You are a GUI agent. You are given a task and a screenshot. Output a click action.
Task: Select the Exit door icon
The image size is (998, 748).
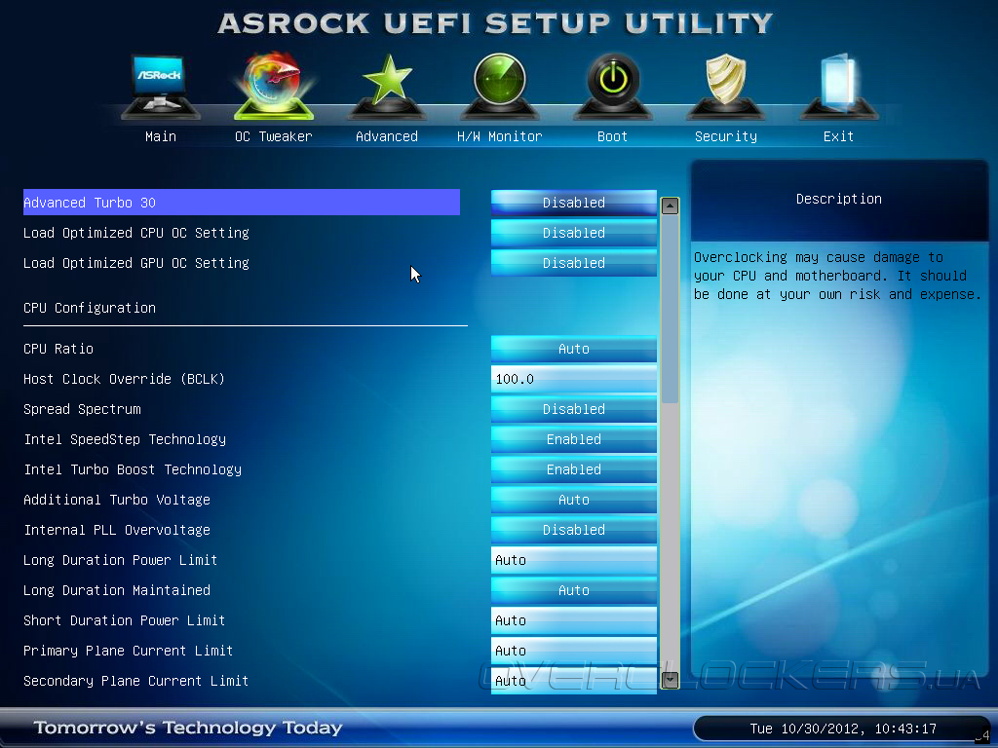(x=839, y=87)
